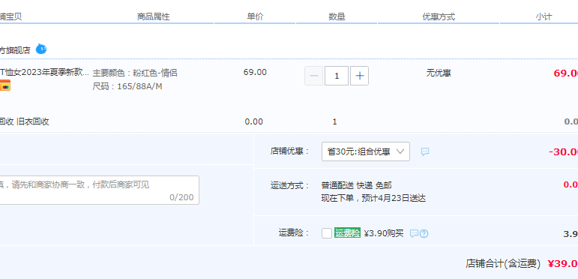
Task: Click the 店铺合计(含运费) label
Action: pos(503,263)
